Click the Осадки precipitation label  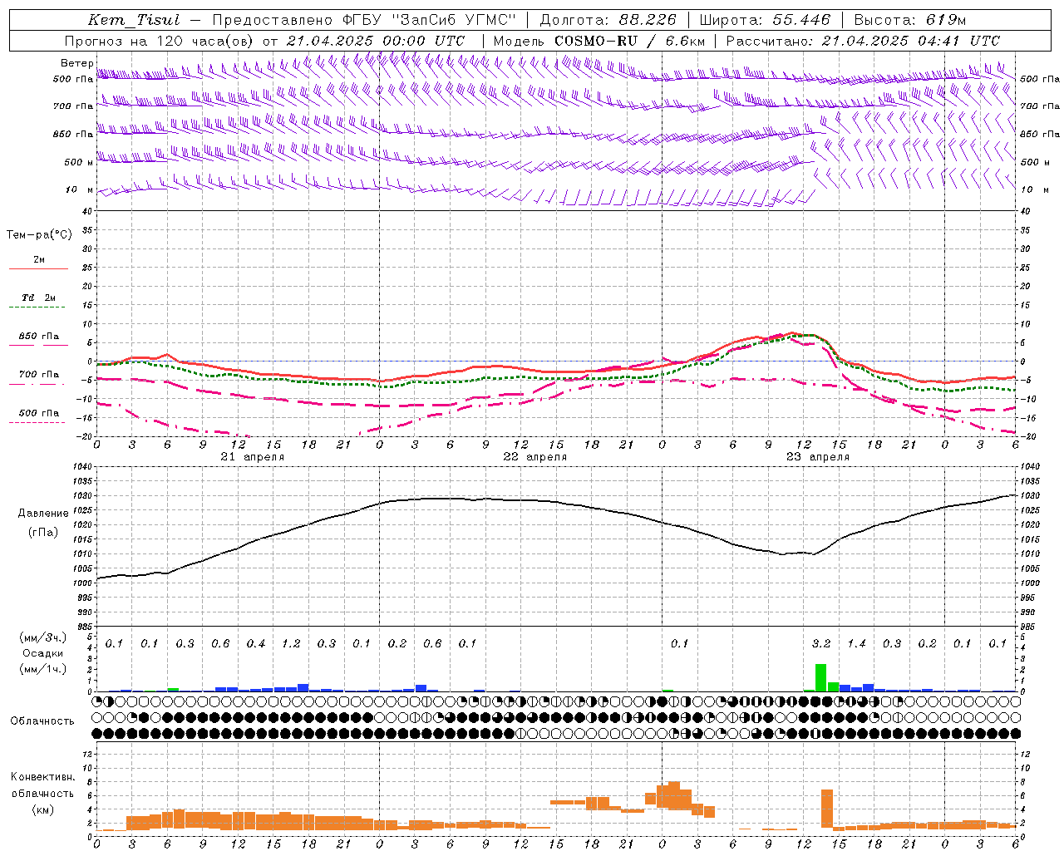click(42, 653)
